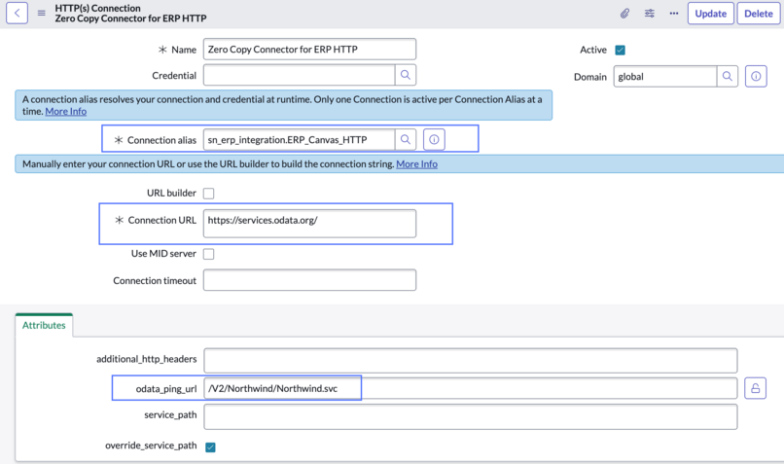This screenshot has height=464, width=784.
Task: Open the Connection alias lookup magnifier
Action: click(406, 139)
